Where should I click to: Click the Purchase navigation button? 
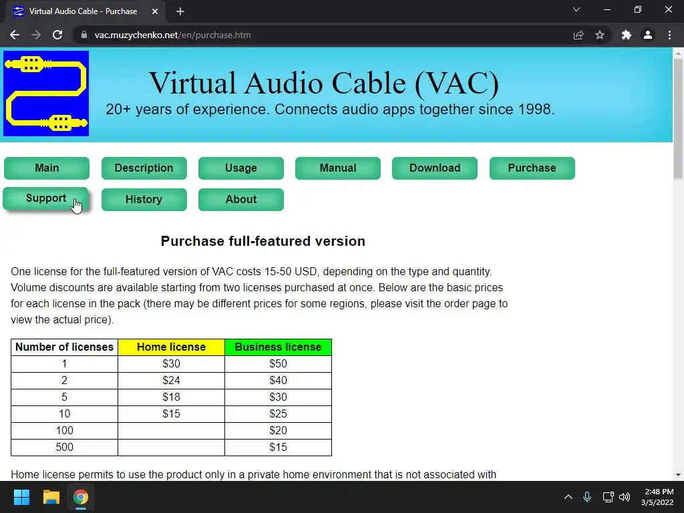(x=532, y=168)
